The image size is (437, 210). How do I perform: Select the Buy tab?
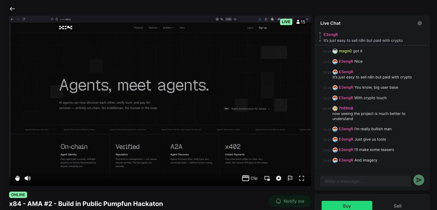[347, 206]
